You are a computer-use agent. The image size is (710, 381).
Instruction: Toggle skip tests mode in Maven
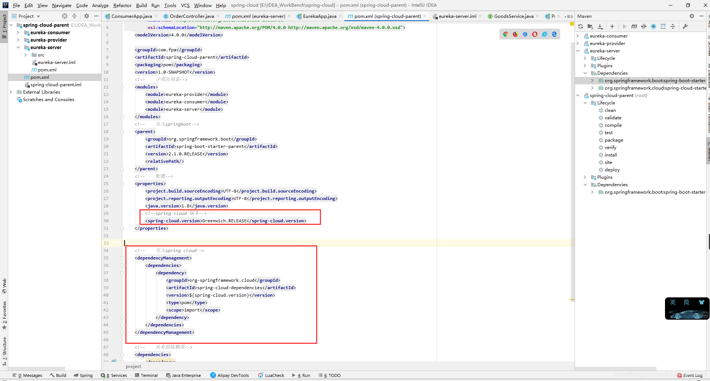coord(653,26)
